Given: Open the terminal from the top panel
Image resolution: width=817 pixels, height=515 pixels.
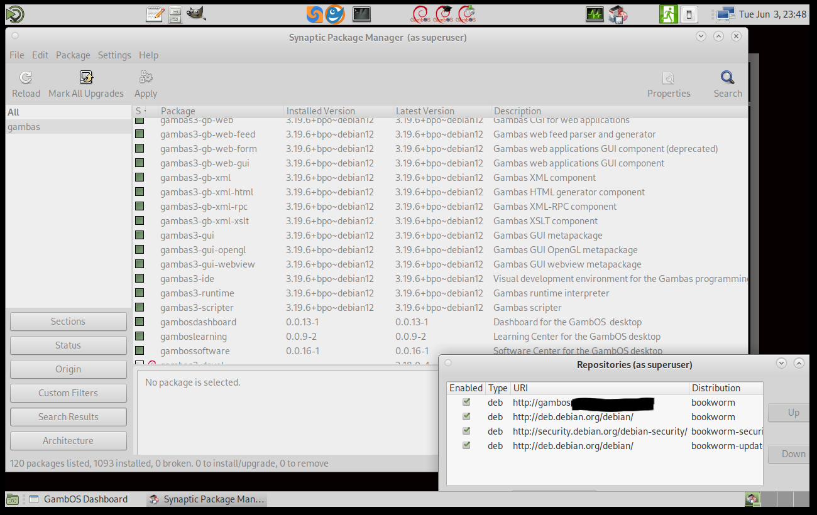Looking at the screenshot, I should point(361,14).
